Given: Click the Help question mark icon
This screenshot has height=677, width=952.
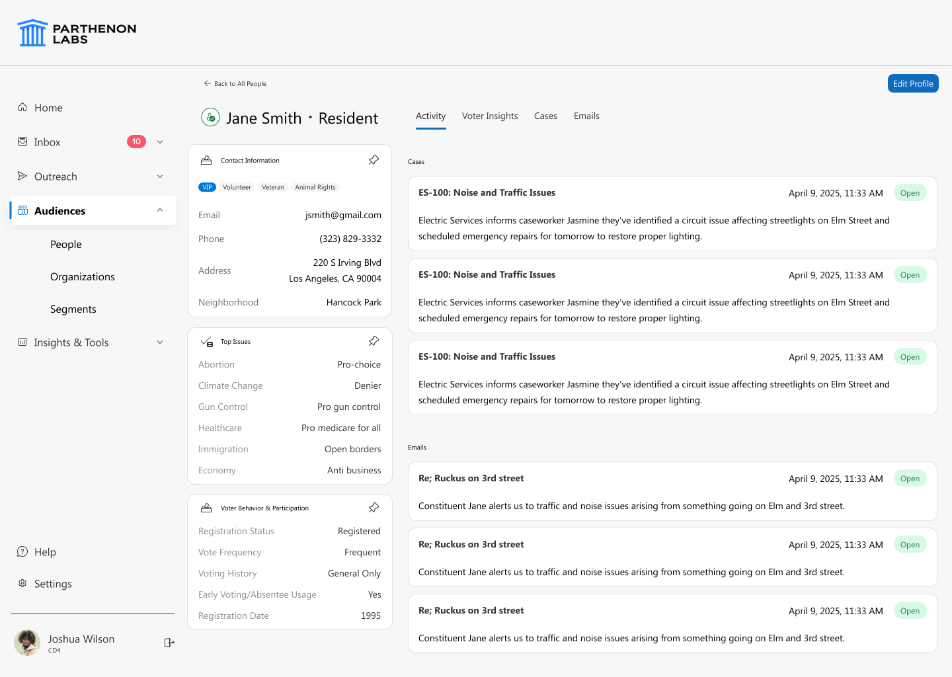Looking at the screenshot, I should 22,551.
